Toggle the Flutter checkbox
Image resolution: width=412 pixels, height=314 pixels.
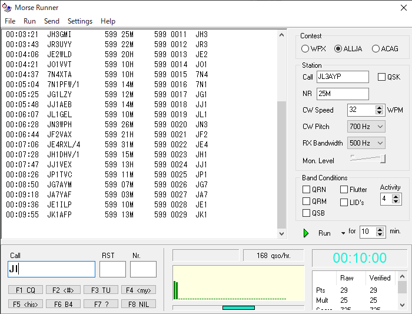click(344, 190)
